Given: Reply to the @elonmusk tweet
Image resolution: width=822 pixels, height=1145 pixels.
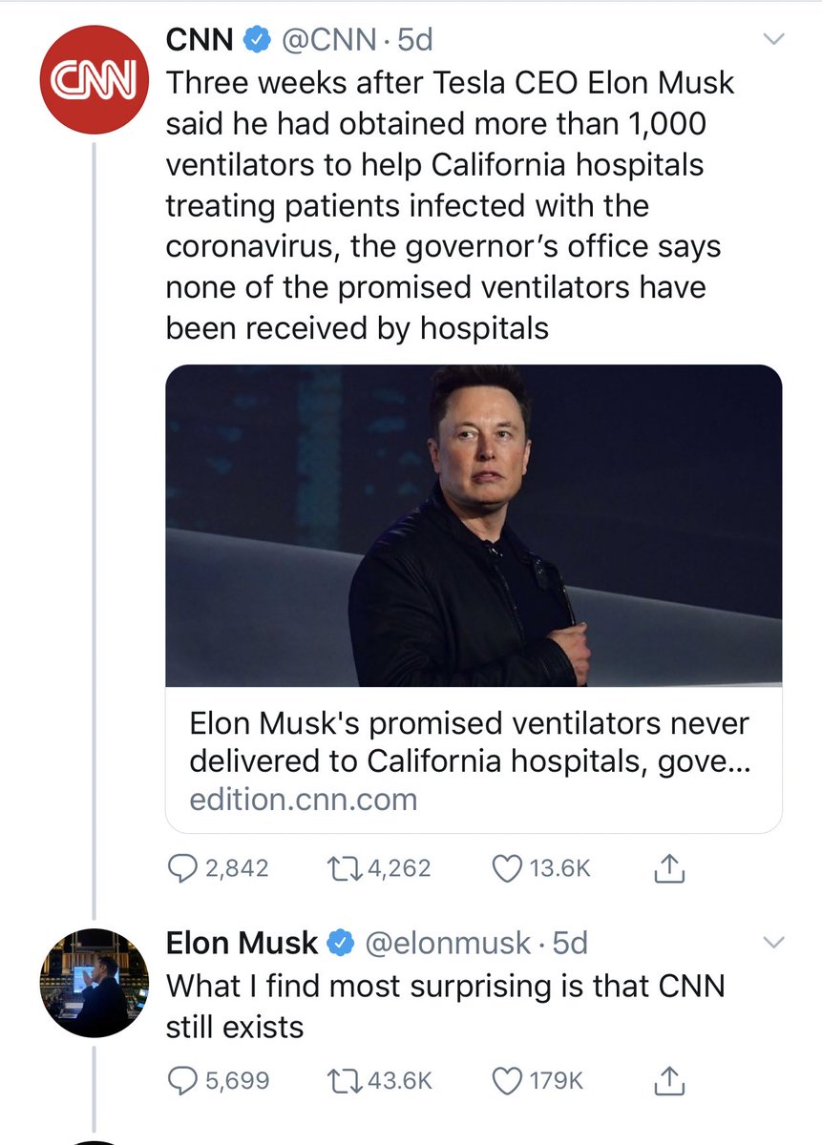Looking at the screenshot, I should (x=219, y=1080).
